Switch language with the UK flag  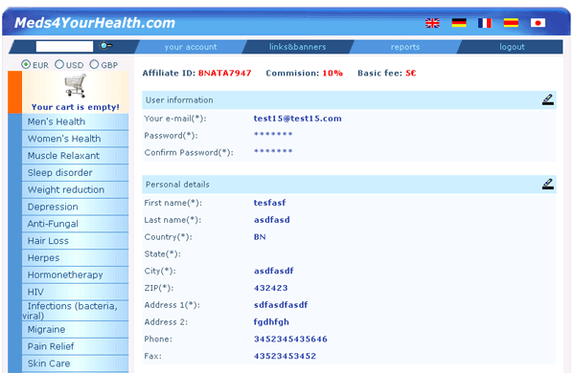click(x=432, y=23)
